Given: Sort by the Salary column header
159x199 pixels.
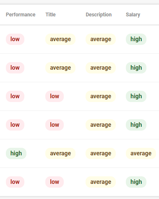Looking at the screenshot, I should (x=133, y=15).
